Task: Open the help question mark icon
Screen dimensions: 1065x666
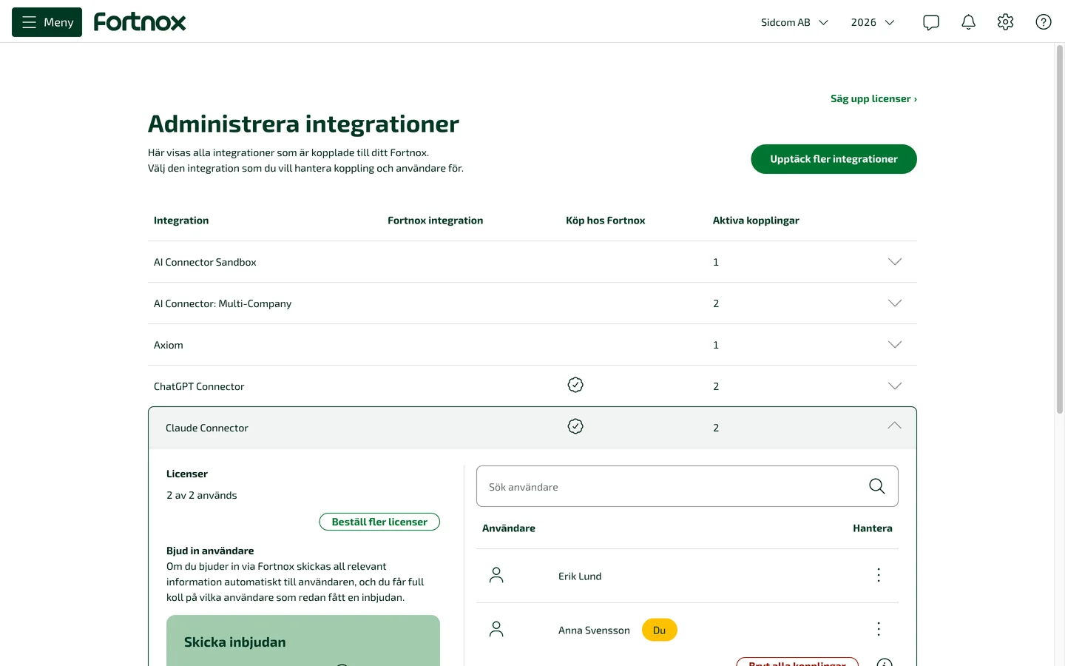Action: click(x=1044, y=22)
